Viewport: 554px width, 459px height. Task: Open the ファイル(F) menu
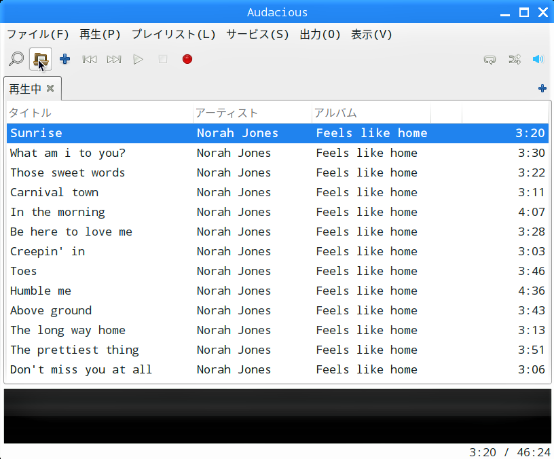pos(38,34)
